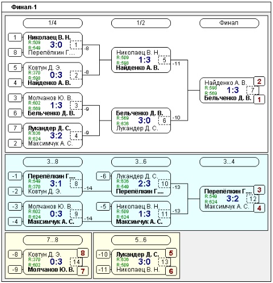Open third-place match Перепёлкин vs Максимчук

229,199
